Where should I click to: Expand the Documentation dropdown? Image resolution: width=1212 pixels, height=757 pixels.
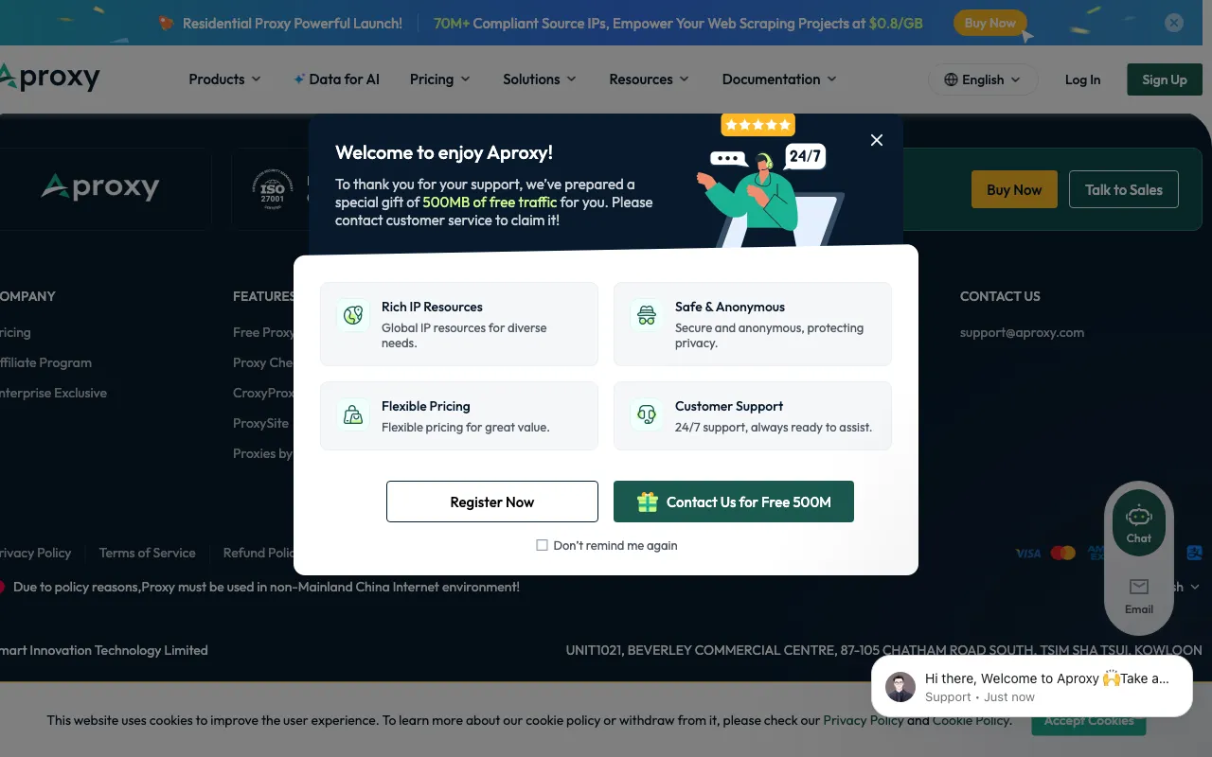click(779, 79)
